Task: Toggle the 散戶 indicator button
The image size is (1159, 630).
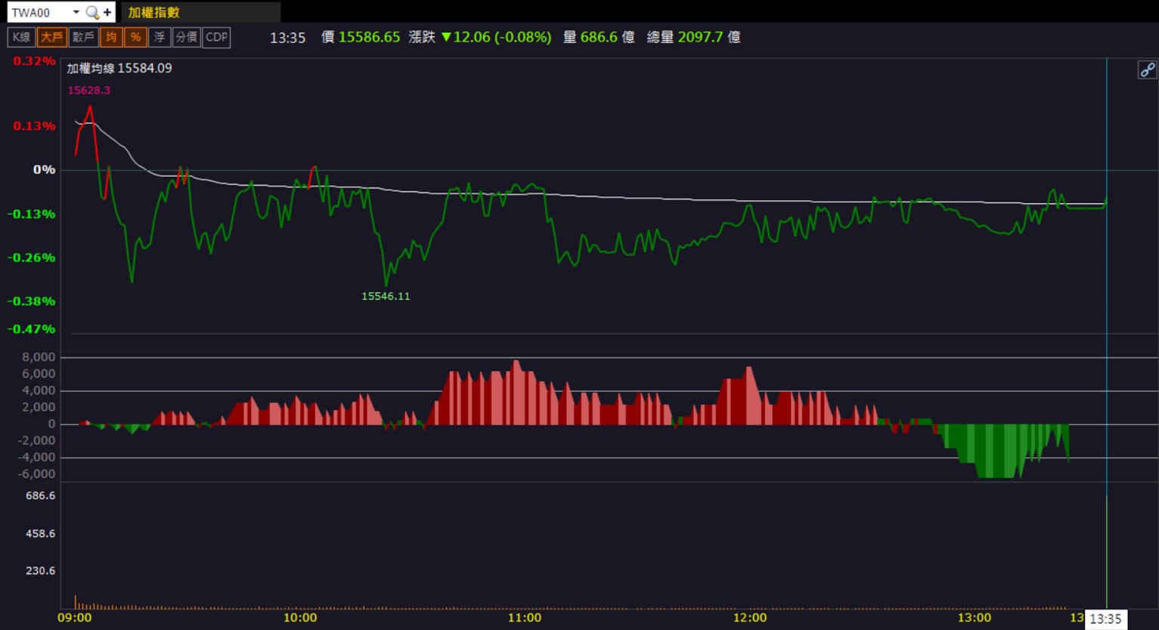Action: 83,37
